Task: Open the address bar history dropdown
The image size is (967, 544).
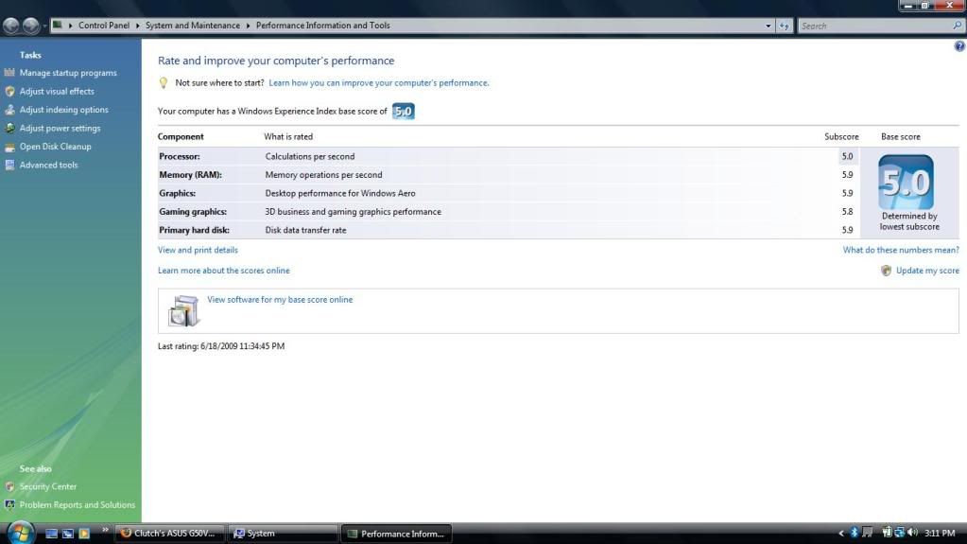Action: click(x=768, y=26)
